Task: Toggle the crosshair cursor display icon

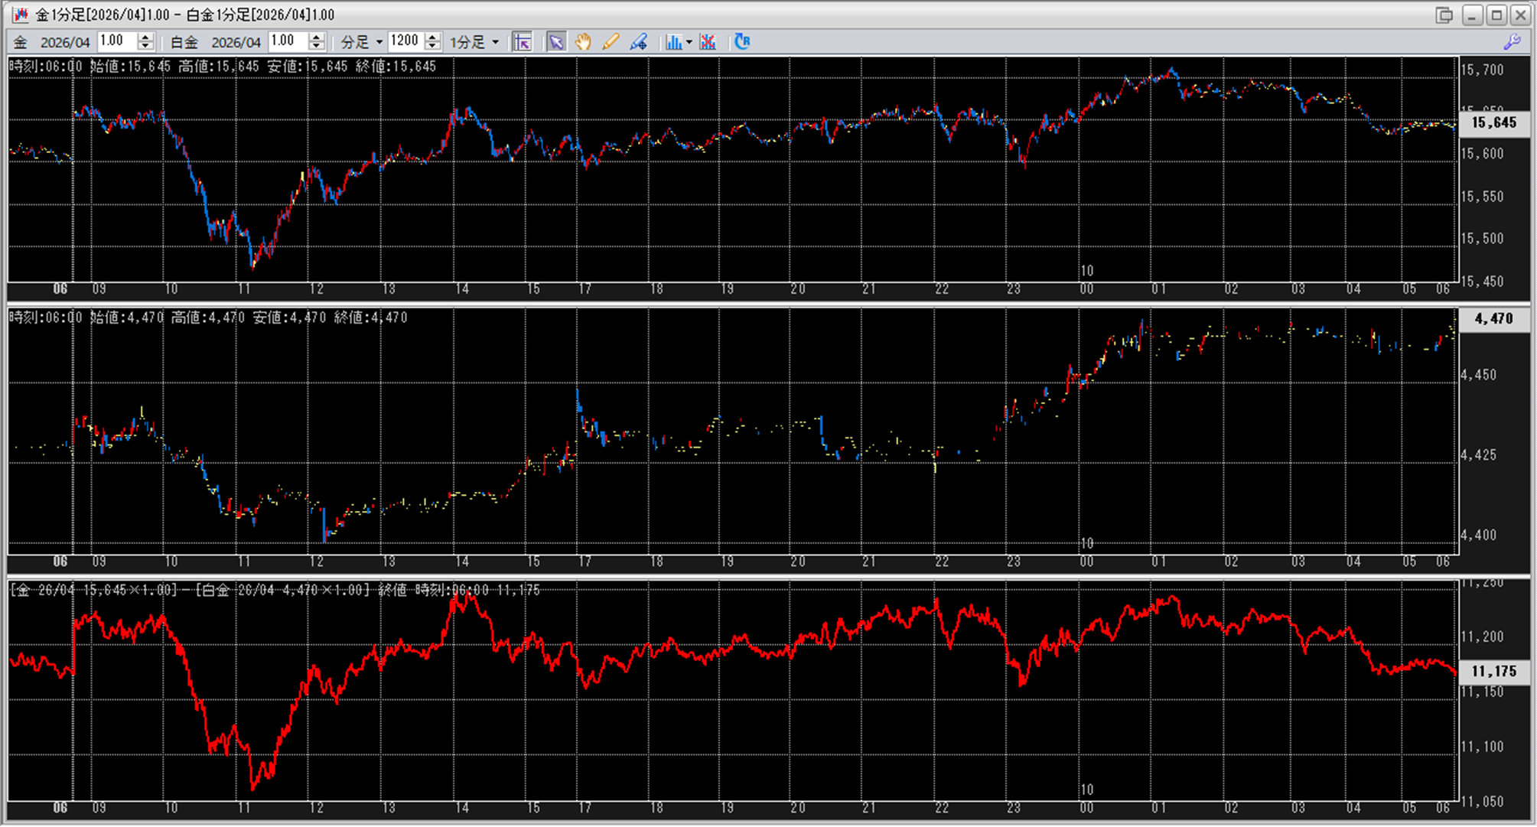Action: (522, 42)
